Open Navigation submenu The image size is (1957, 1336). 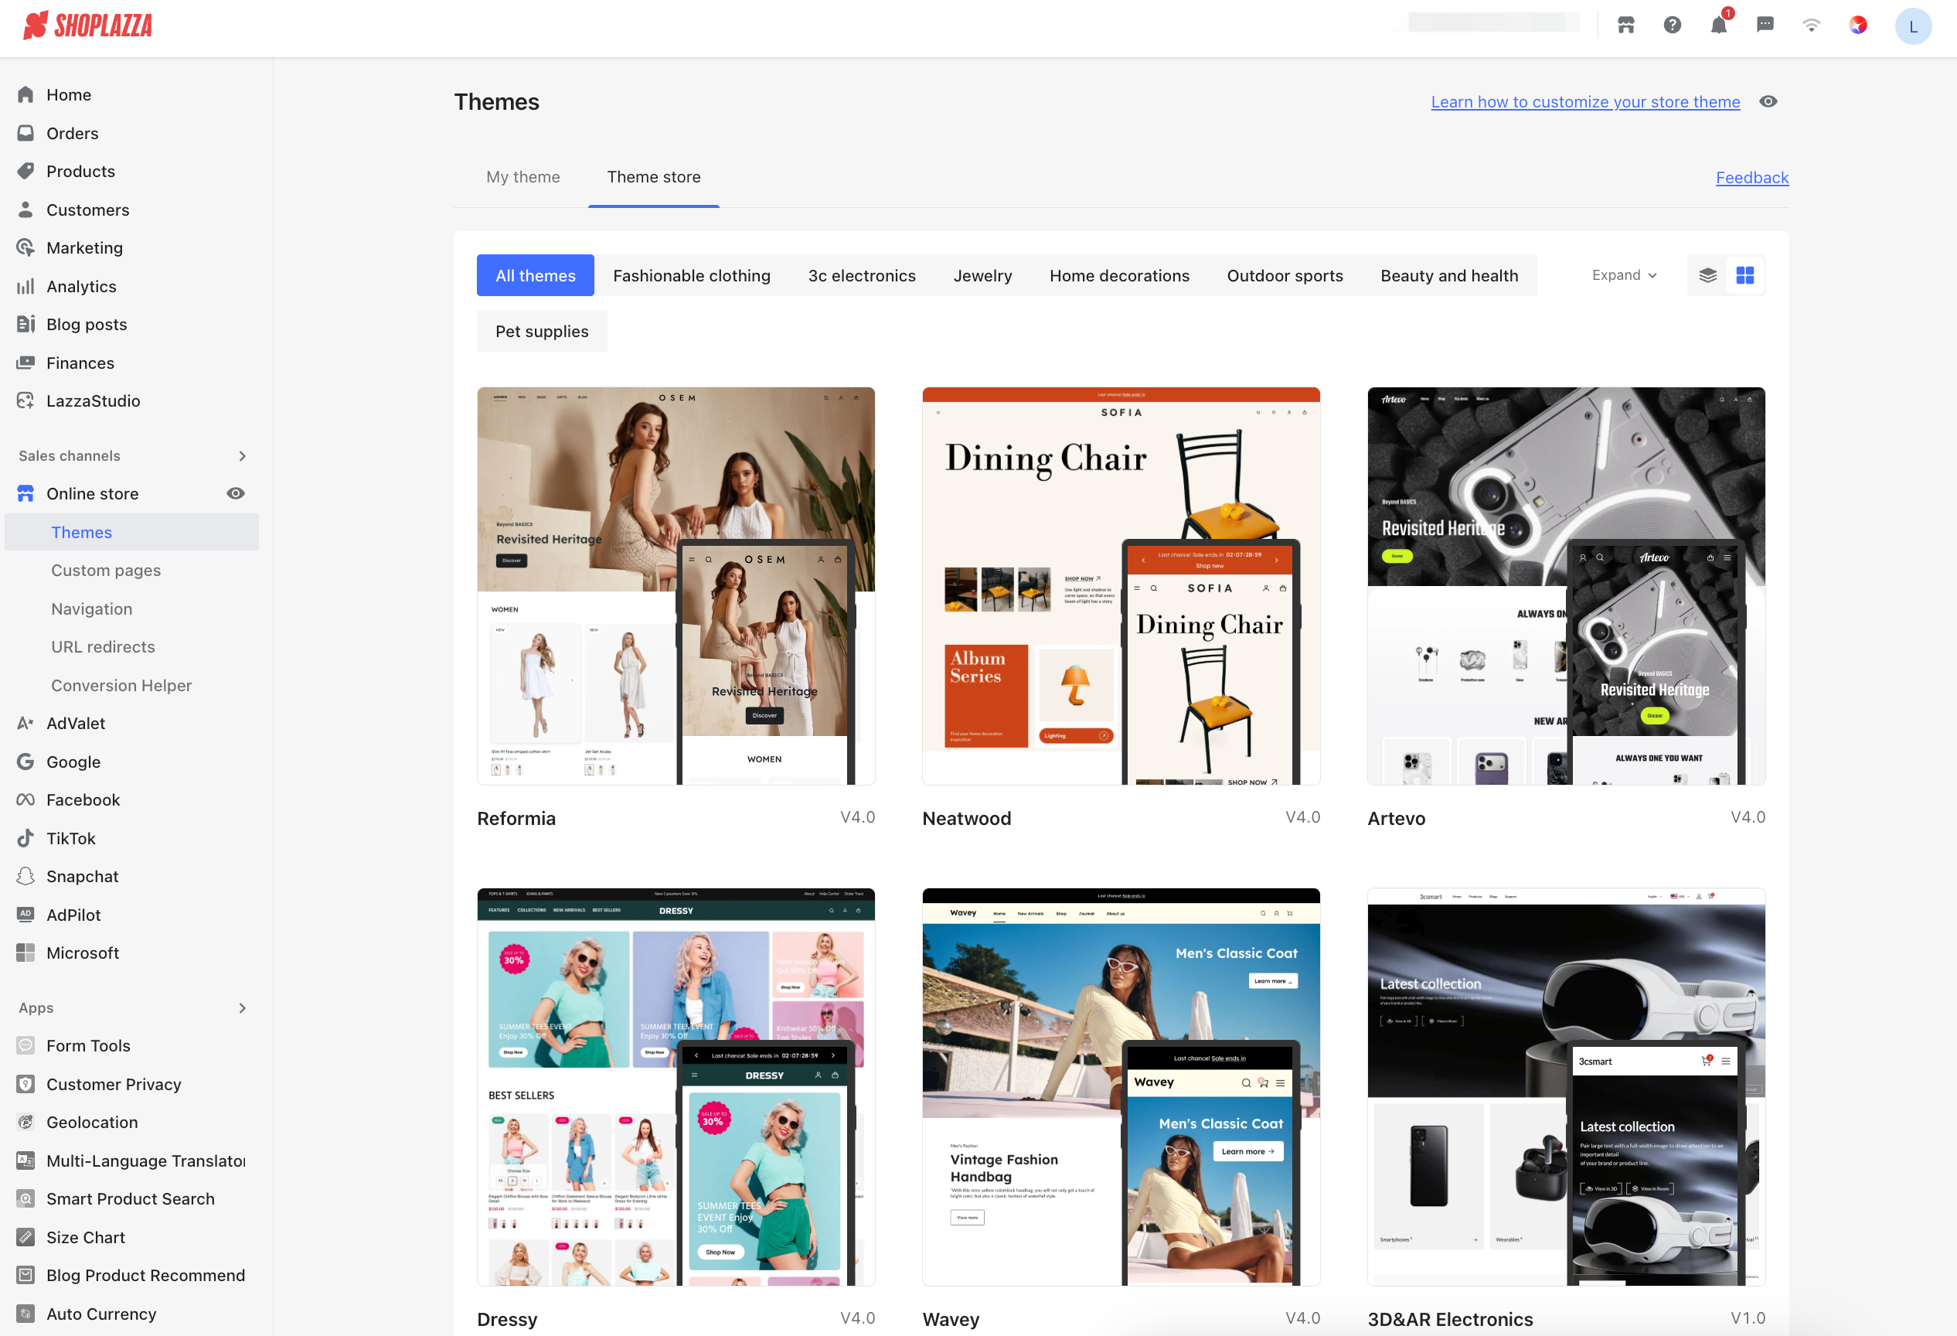[x=92, y=609]
